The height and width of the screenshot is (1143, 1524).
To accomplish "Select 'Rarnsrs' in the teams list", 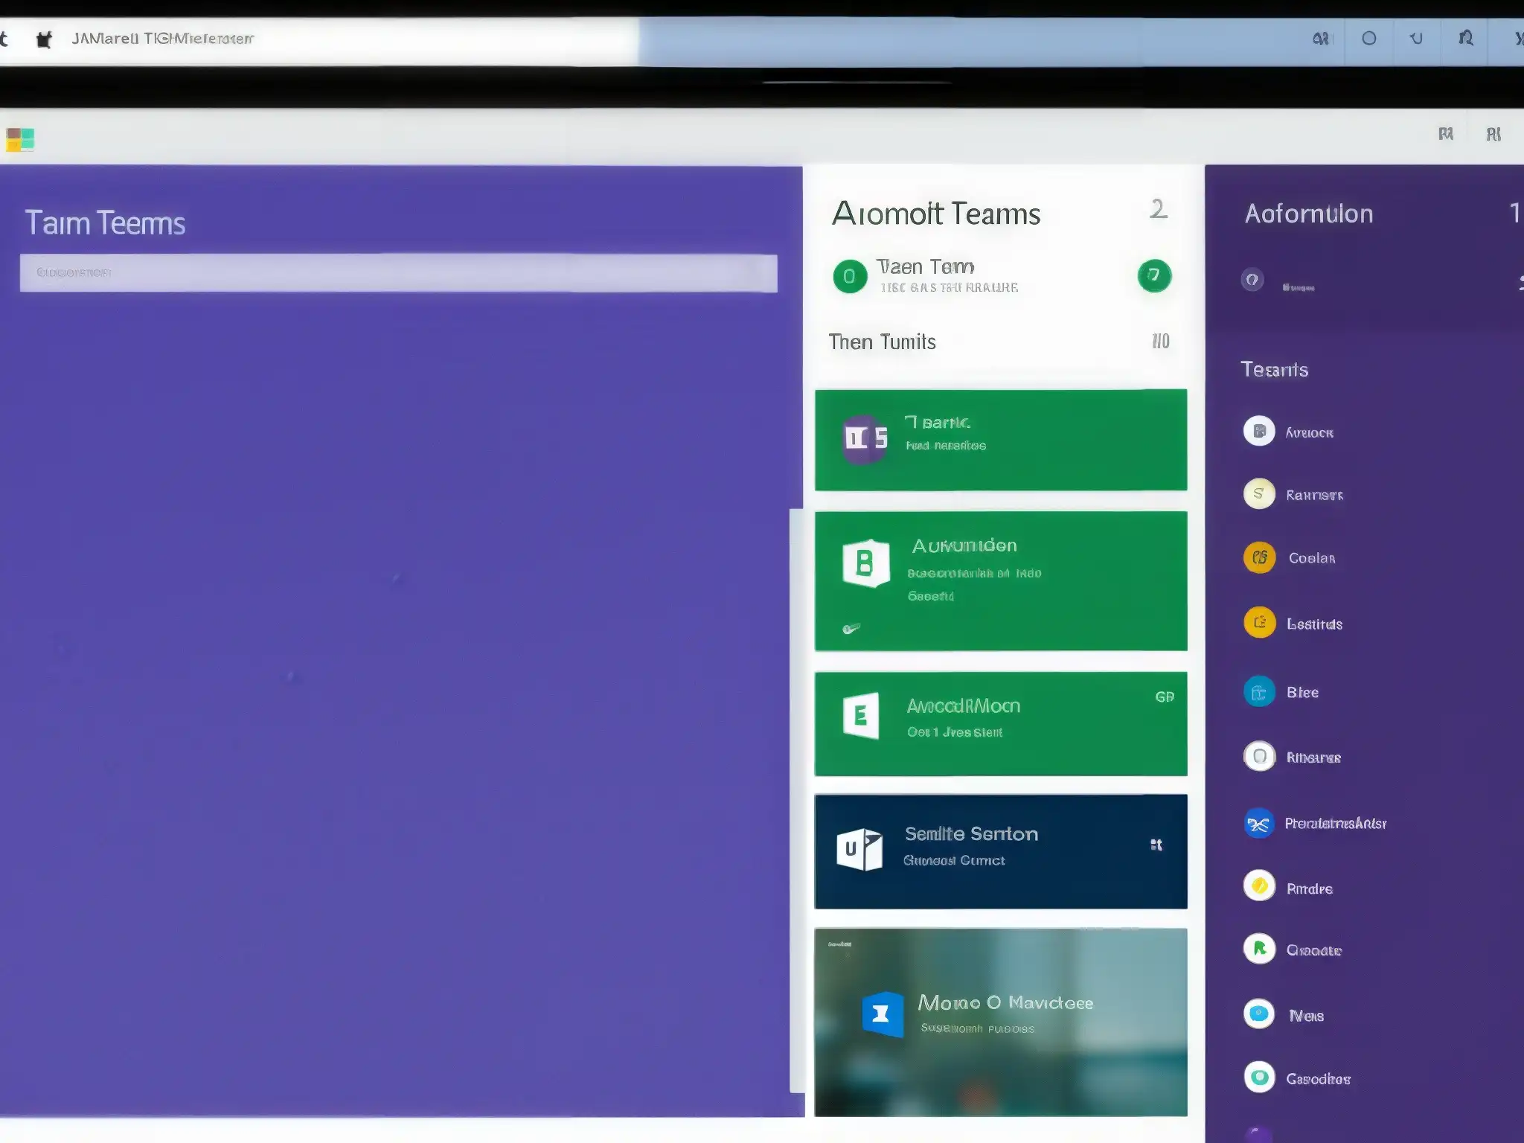I will (1314, 495).
